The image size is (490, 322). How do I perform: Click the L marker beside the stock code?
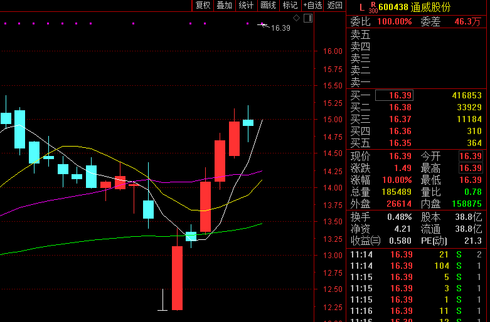pyautogui.click(x=362, y=8)
